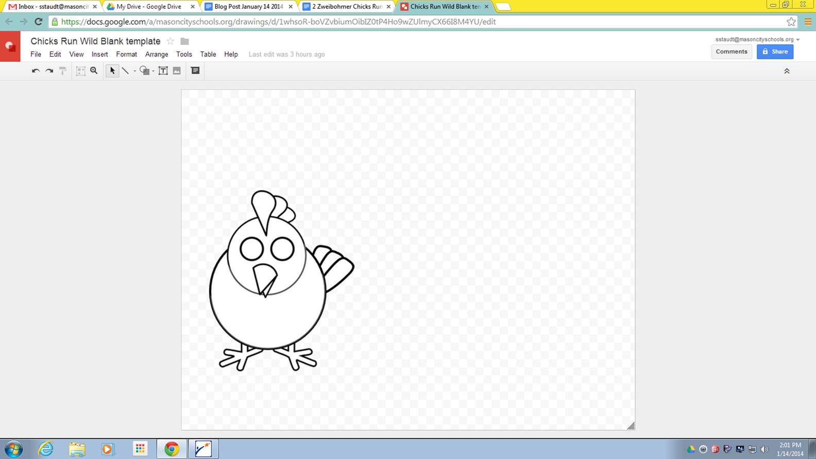Go forward to the next page

(x=23, y=22)
